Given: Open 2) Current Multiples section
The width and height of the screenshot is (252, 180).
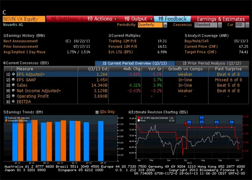Looking at the screenshot, I should [124, 36].
